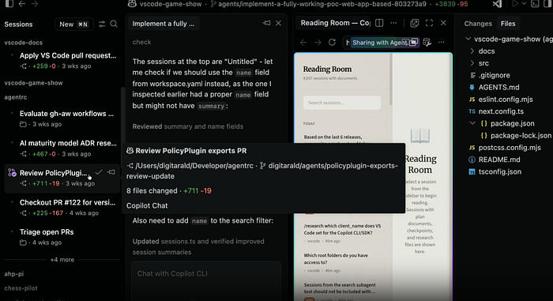Open the sessions filter settings icon
This screenshot has width=553, height=301.
[102, 24]
